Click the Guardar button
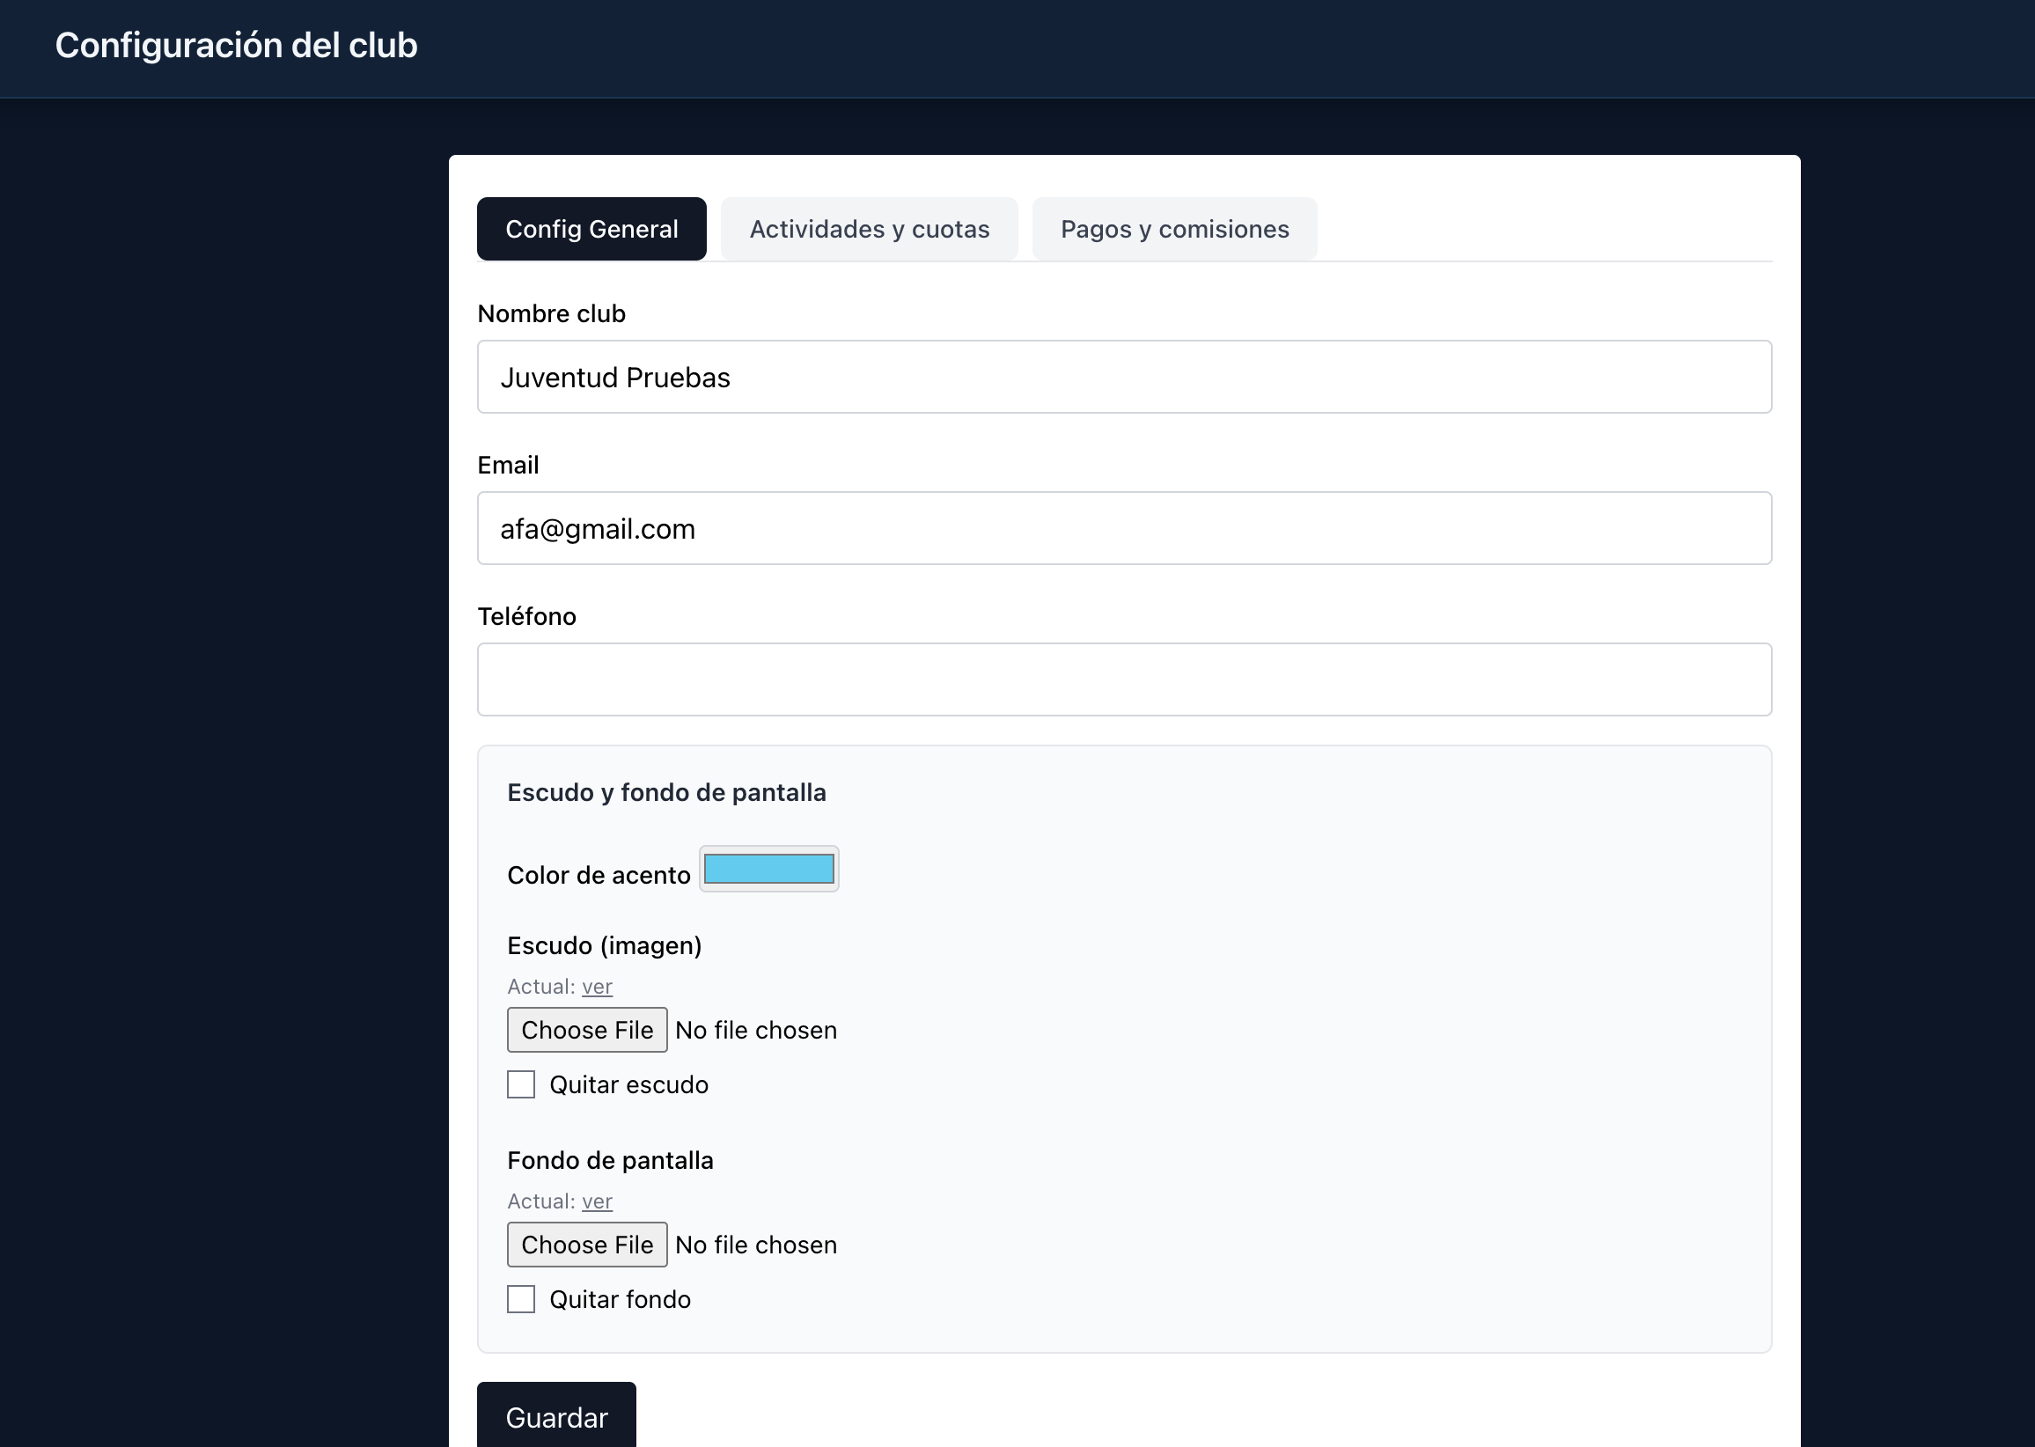 tap(557, 1417)
